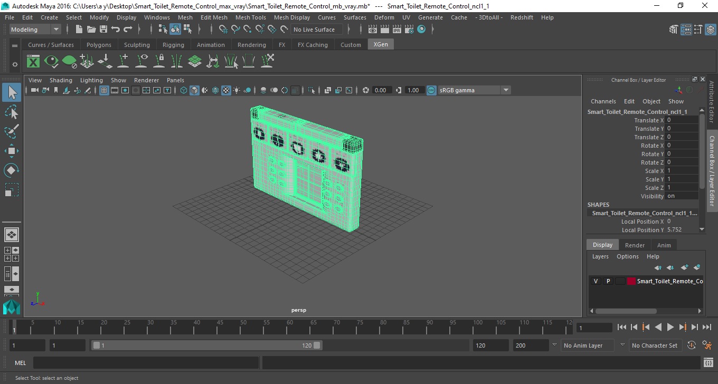Activate the Paint Selection tool
The height and width of the screenshot is (384, 718).
(12, 131)
